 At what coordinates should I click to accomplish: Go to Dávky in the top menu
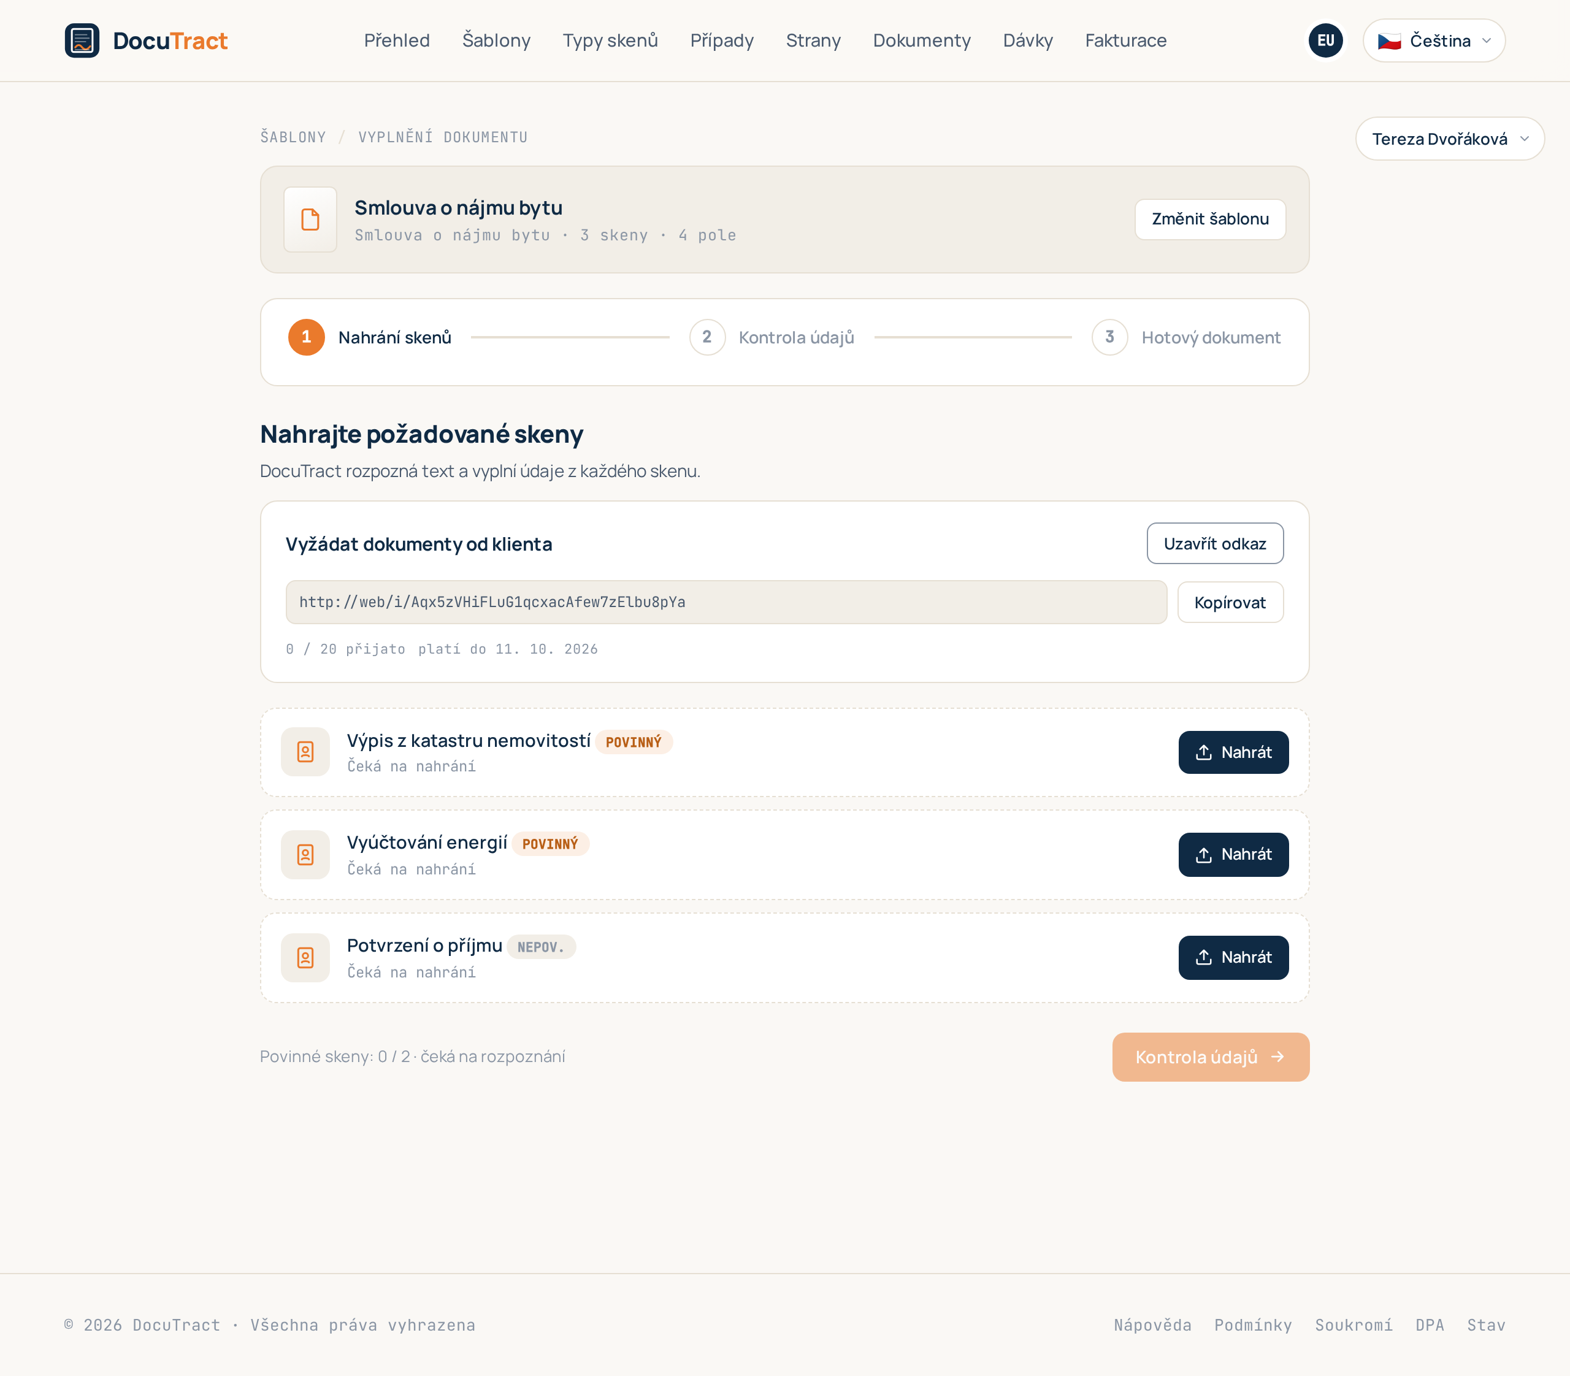coord(1028,40)
